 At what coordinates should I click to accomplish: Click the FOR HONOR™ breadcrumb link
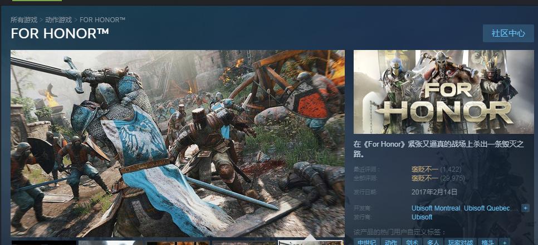point(102,19)
